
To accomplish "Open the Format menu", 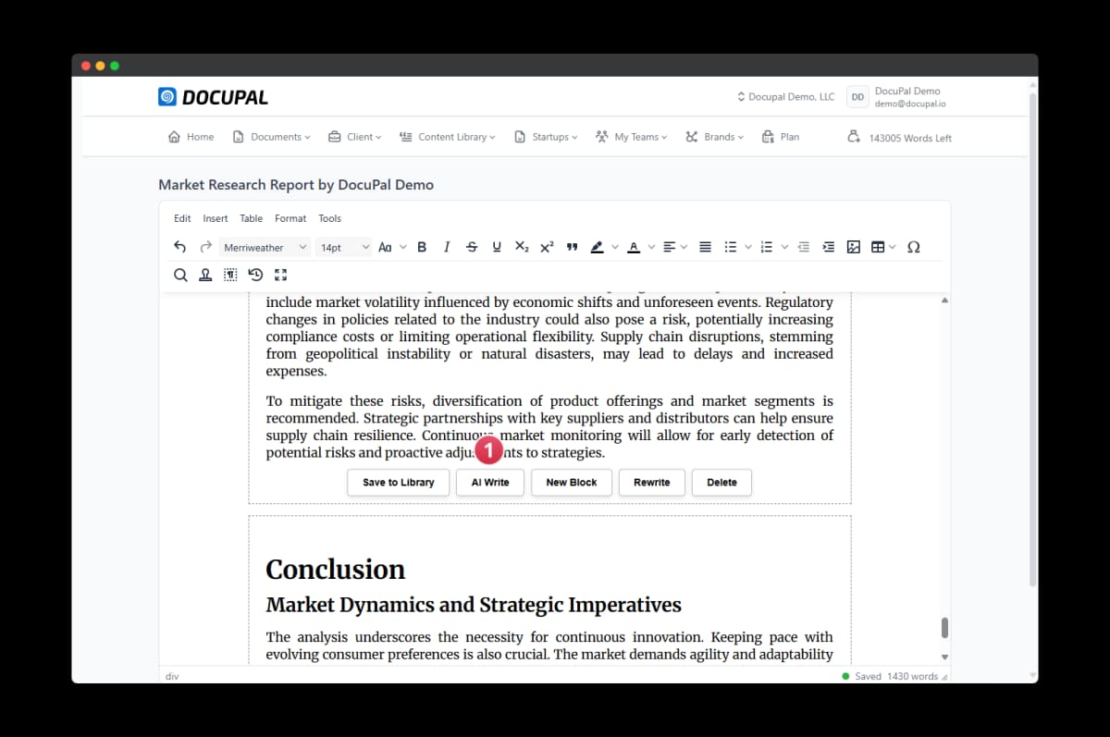I will click(290, 218).
